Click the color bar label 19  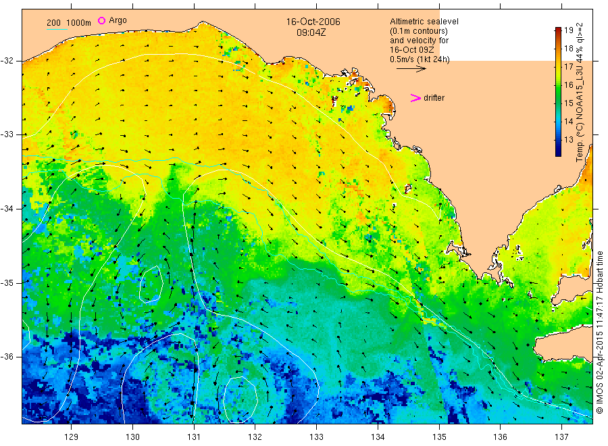[568, 30]
